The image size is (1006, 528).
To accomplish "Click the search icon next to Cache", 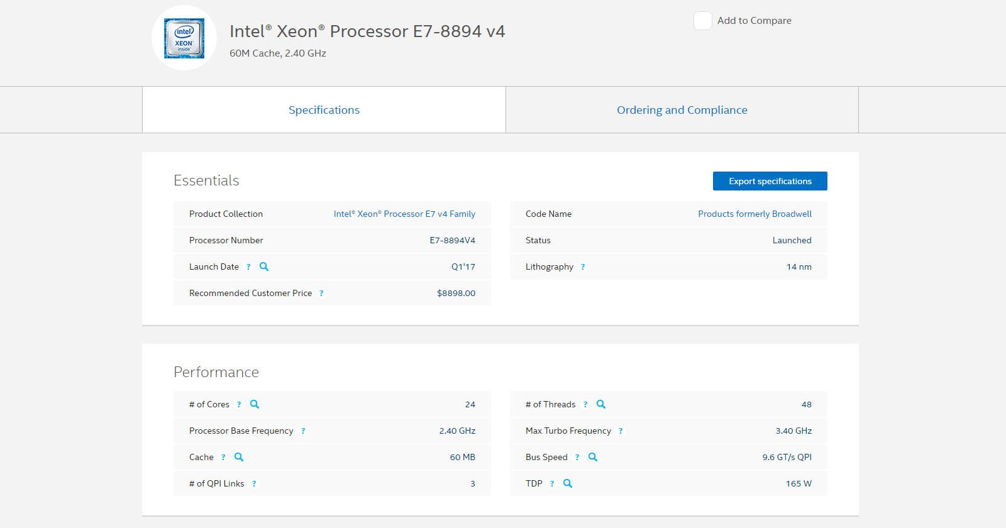I will tap(239, 457).
